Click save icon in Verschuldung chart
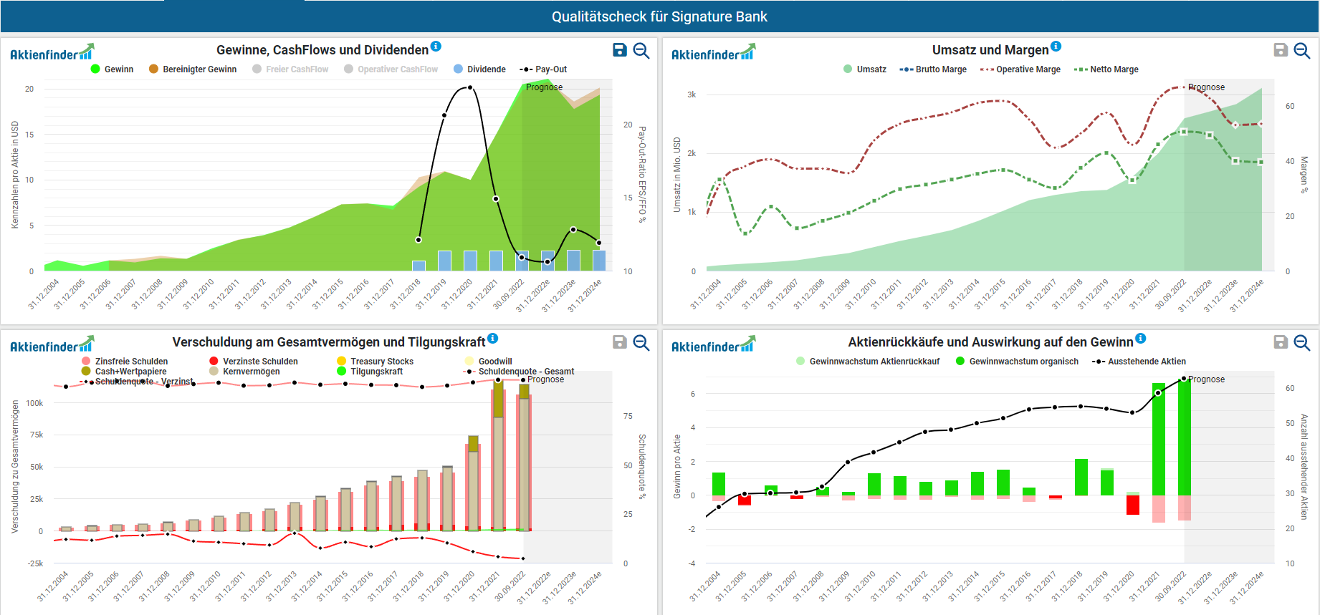This screenshot has height=615, width=1320. pyautogui.click(x=620, y=342)
